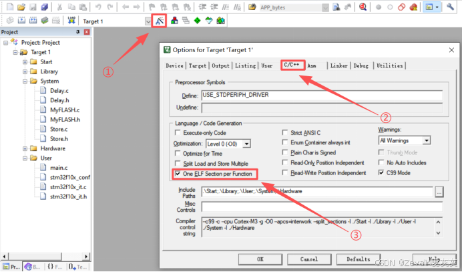The image size is (462, 272).
Task: Select MyFLASH.c in the project tree
Action: click(x=65, y=110)
